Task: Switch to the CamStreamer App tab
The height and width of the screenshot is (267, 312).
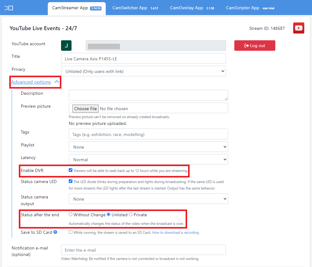Action: (x=76, y=8)
